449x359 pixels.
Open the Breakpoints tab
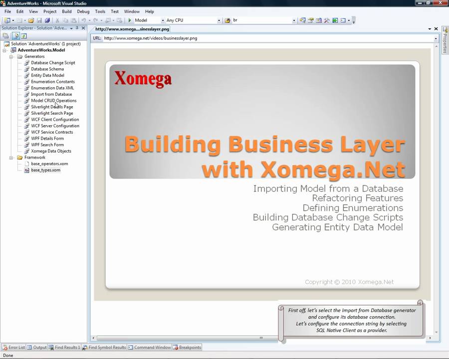[x=187, y=347]
